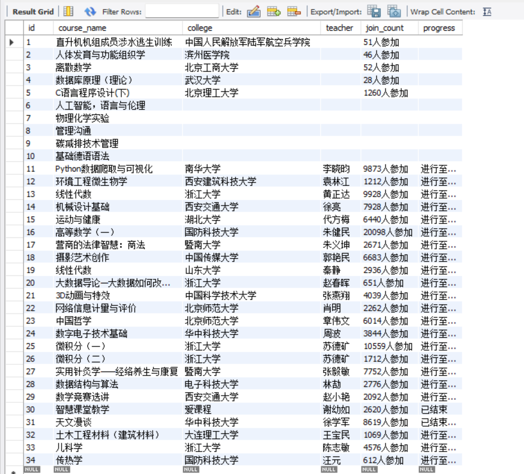
Task: Select the 20098人参加 cell
Action: pyautogui.click(x=390, y=232)
